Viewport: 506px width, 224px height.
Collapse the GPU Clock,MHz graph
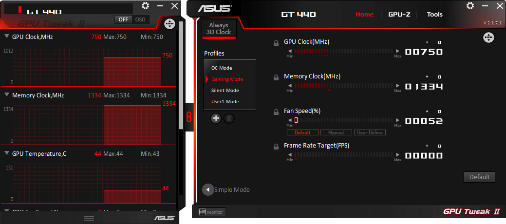(7, 37)
